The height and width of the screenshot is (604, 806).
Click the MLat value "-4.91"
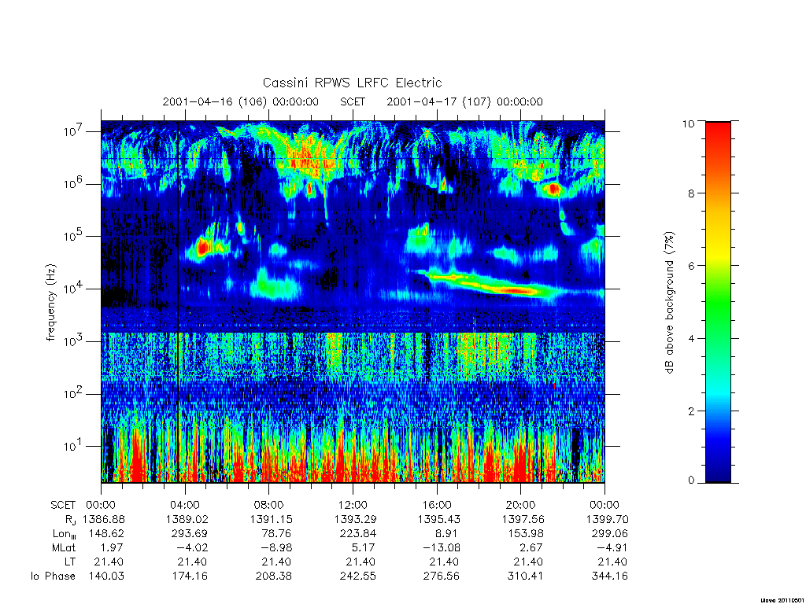(612, 547)
